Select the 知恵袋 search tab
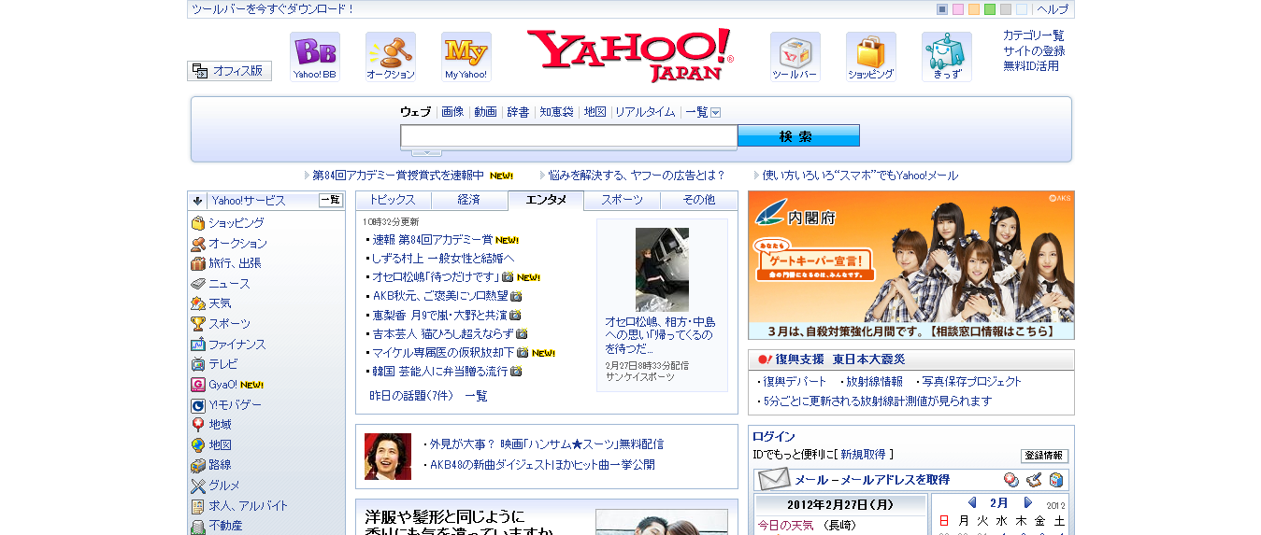This screenshot has height=535, width=1261. [x=556, y=112]
